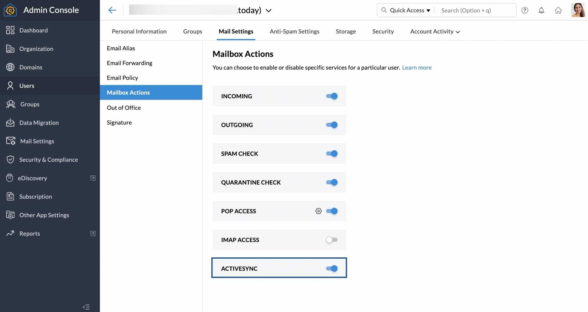
Task: Click the Learn more link
Action: point(417,68)
